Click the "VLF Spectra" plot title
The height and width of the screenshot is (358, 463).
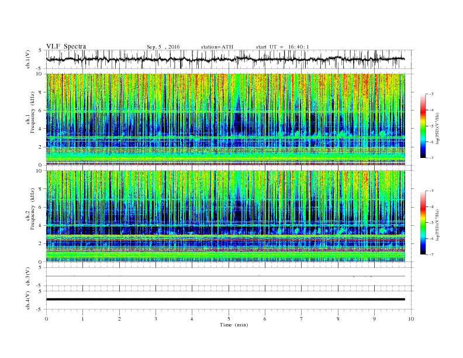66,46
